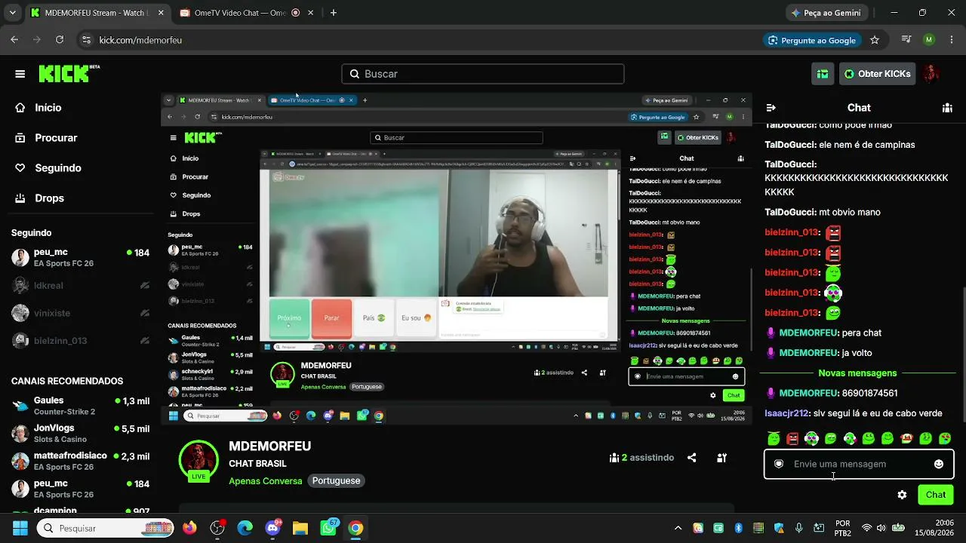Bookmark this page with the star

coord(875,40)
